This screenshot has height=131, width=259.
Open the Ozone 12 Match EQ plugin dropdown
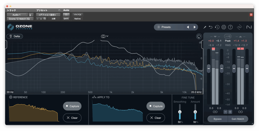coord(20,19)
